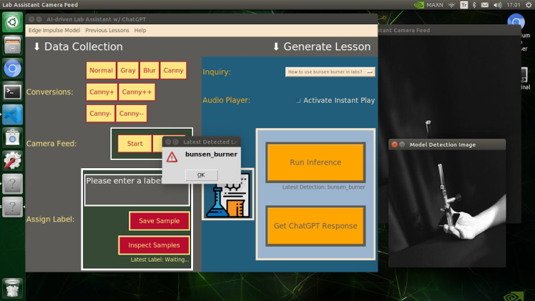
Task: Close the AI-driven Lab Assistant window
Action: pos(31,19)
